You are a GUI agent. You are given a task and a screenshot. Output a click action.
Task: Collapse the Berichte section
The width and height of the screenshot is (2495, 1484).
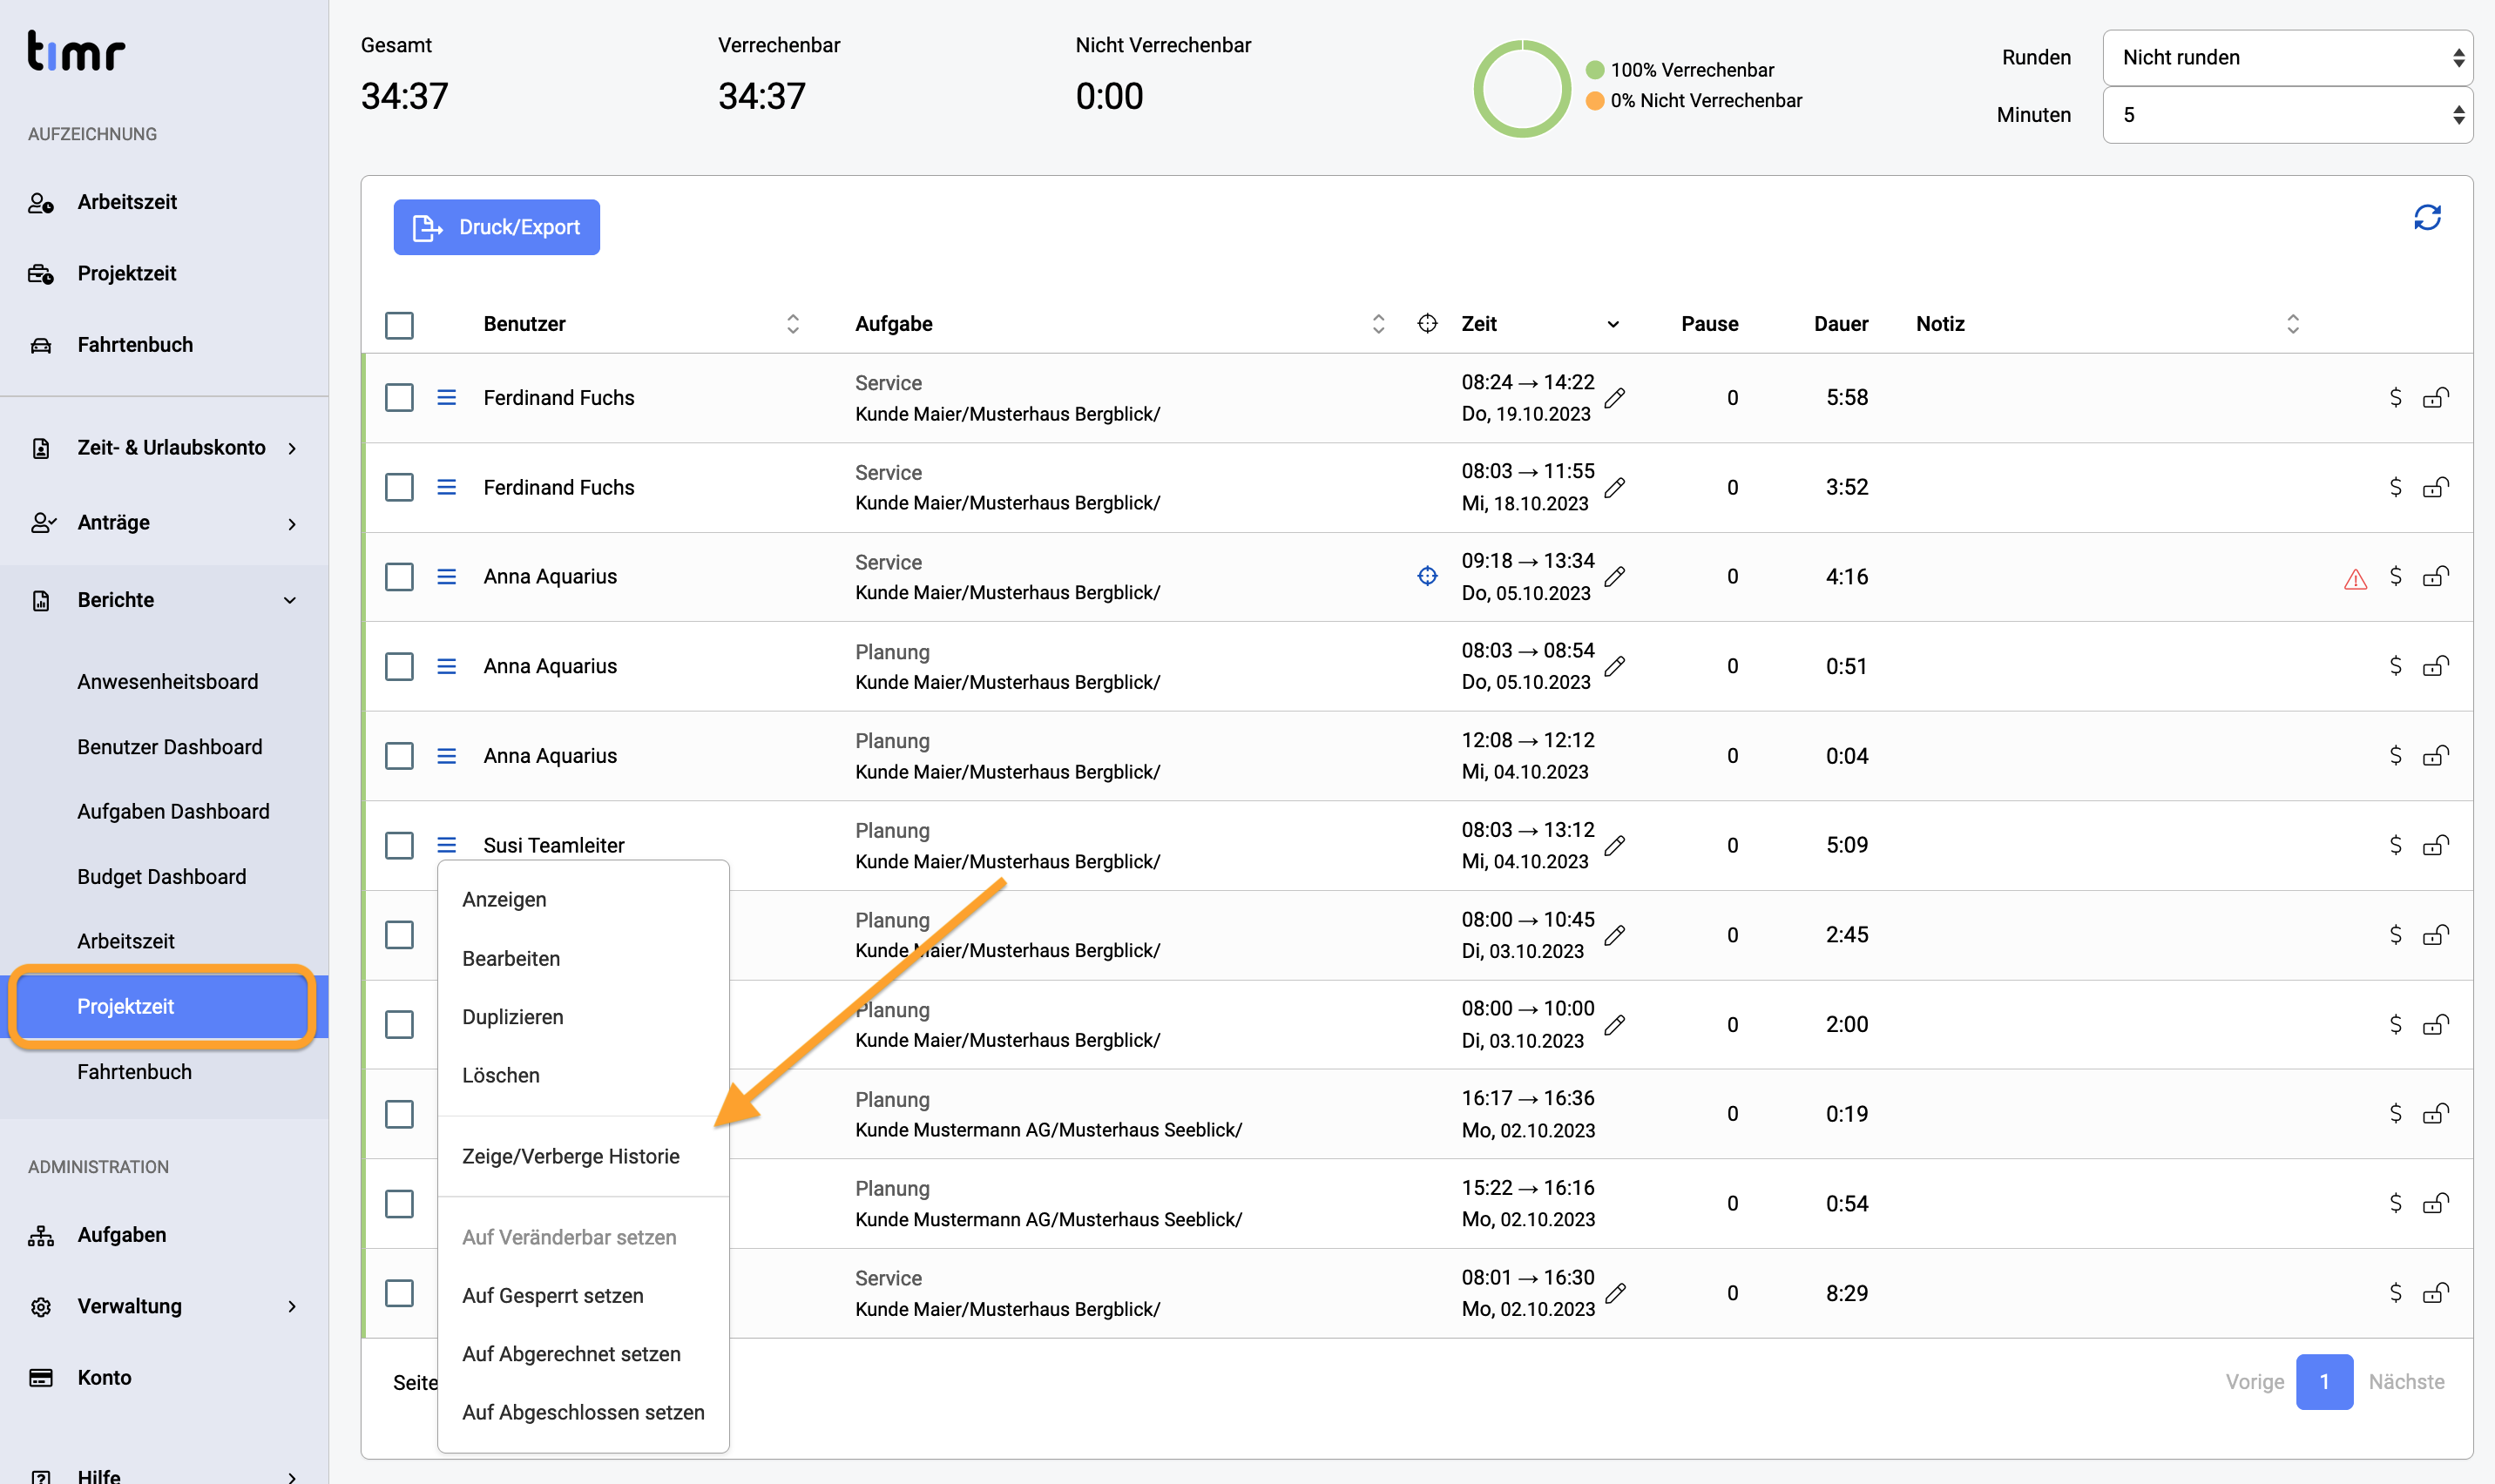click(x=164, y=600)
